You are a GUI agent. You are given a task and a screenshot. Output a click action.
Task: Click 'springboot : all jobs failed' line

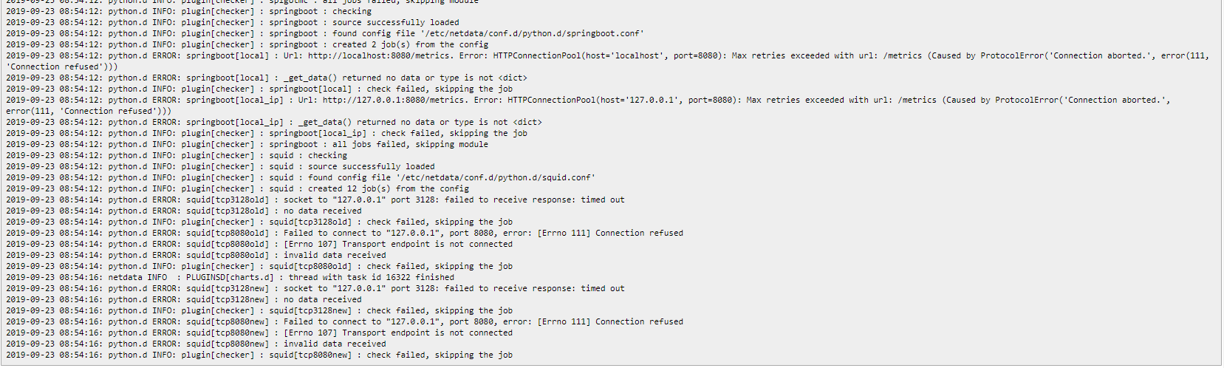247,144
